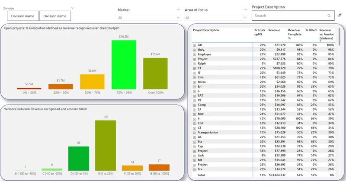Expand the SJ project row
Screen dimensions: 346x188
[x=194, y=110]
